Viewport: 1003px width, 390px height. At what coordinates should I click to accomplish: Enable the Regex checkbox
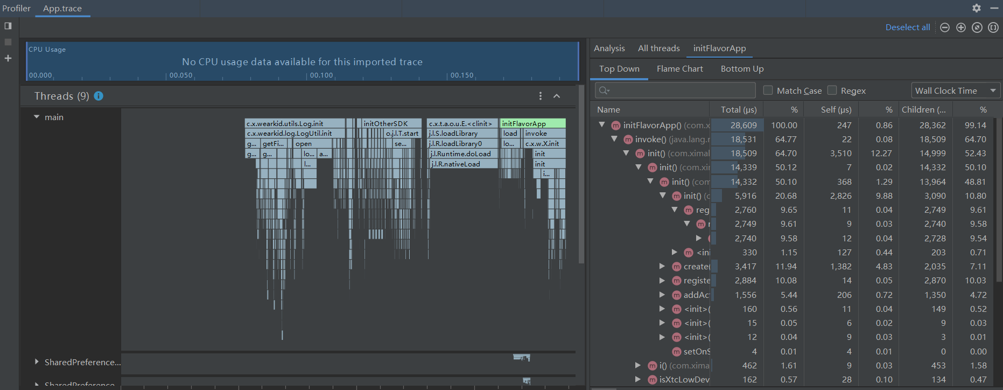(x=832, y=90)
